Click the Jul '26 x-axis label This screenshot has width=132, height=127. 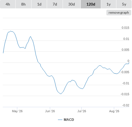coord(82,111)
